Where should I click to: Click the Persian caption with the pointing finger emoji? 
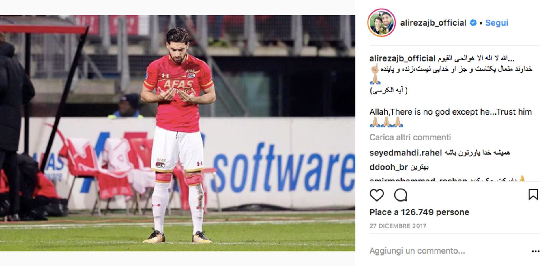tap(451, 69)
